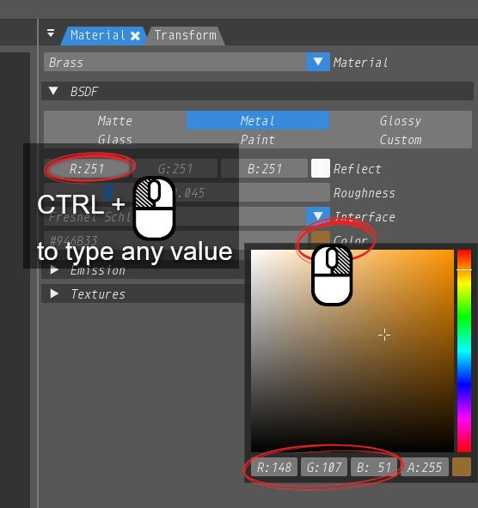Choose the Matte BSDF type

[x=115, y=121]
